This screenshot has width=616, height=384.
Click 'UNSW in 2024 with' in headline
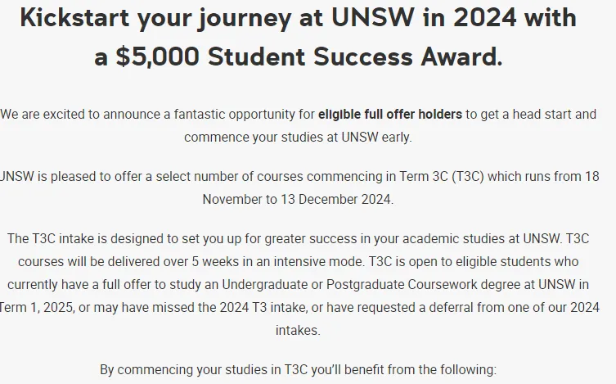pos(454,18)
